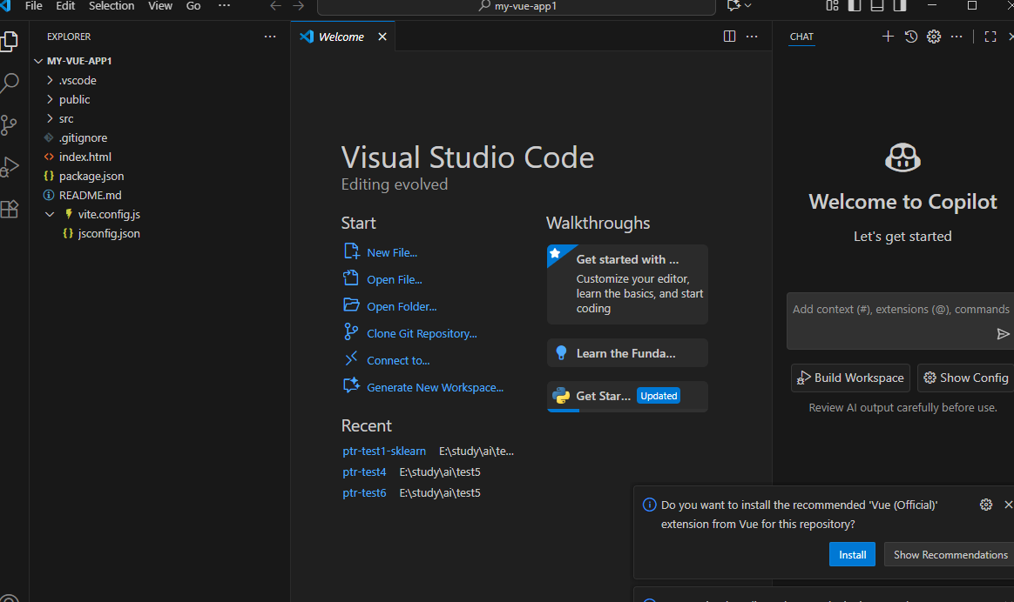Split the editor to the right
The width and height of the screenshot is (1014, 602).
tap(729, 37)
